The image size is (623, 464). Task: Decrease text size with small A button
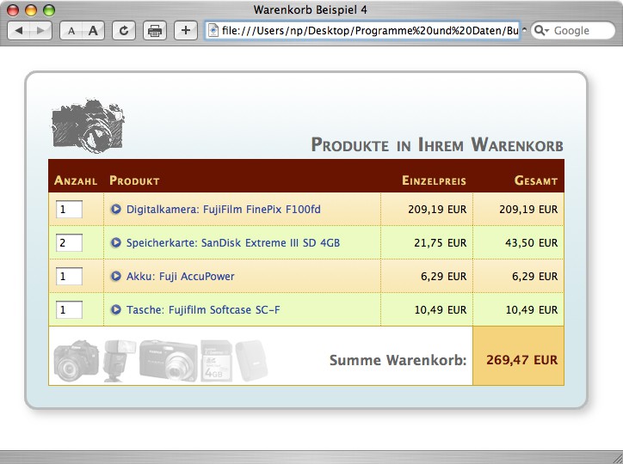tap(71, 31)
